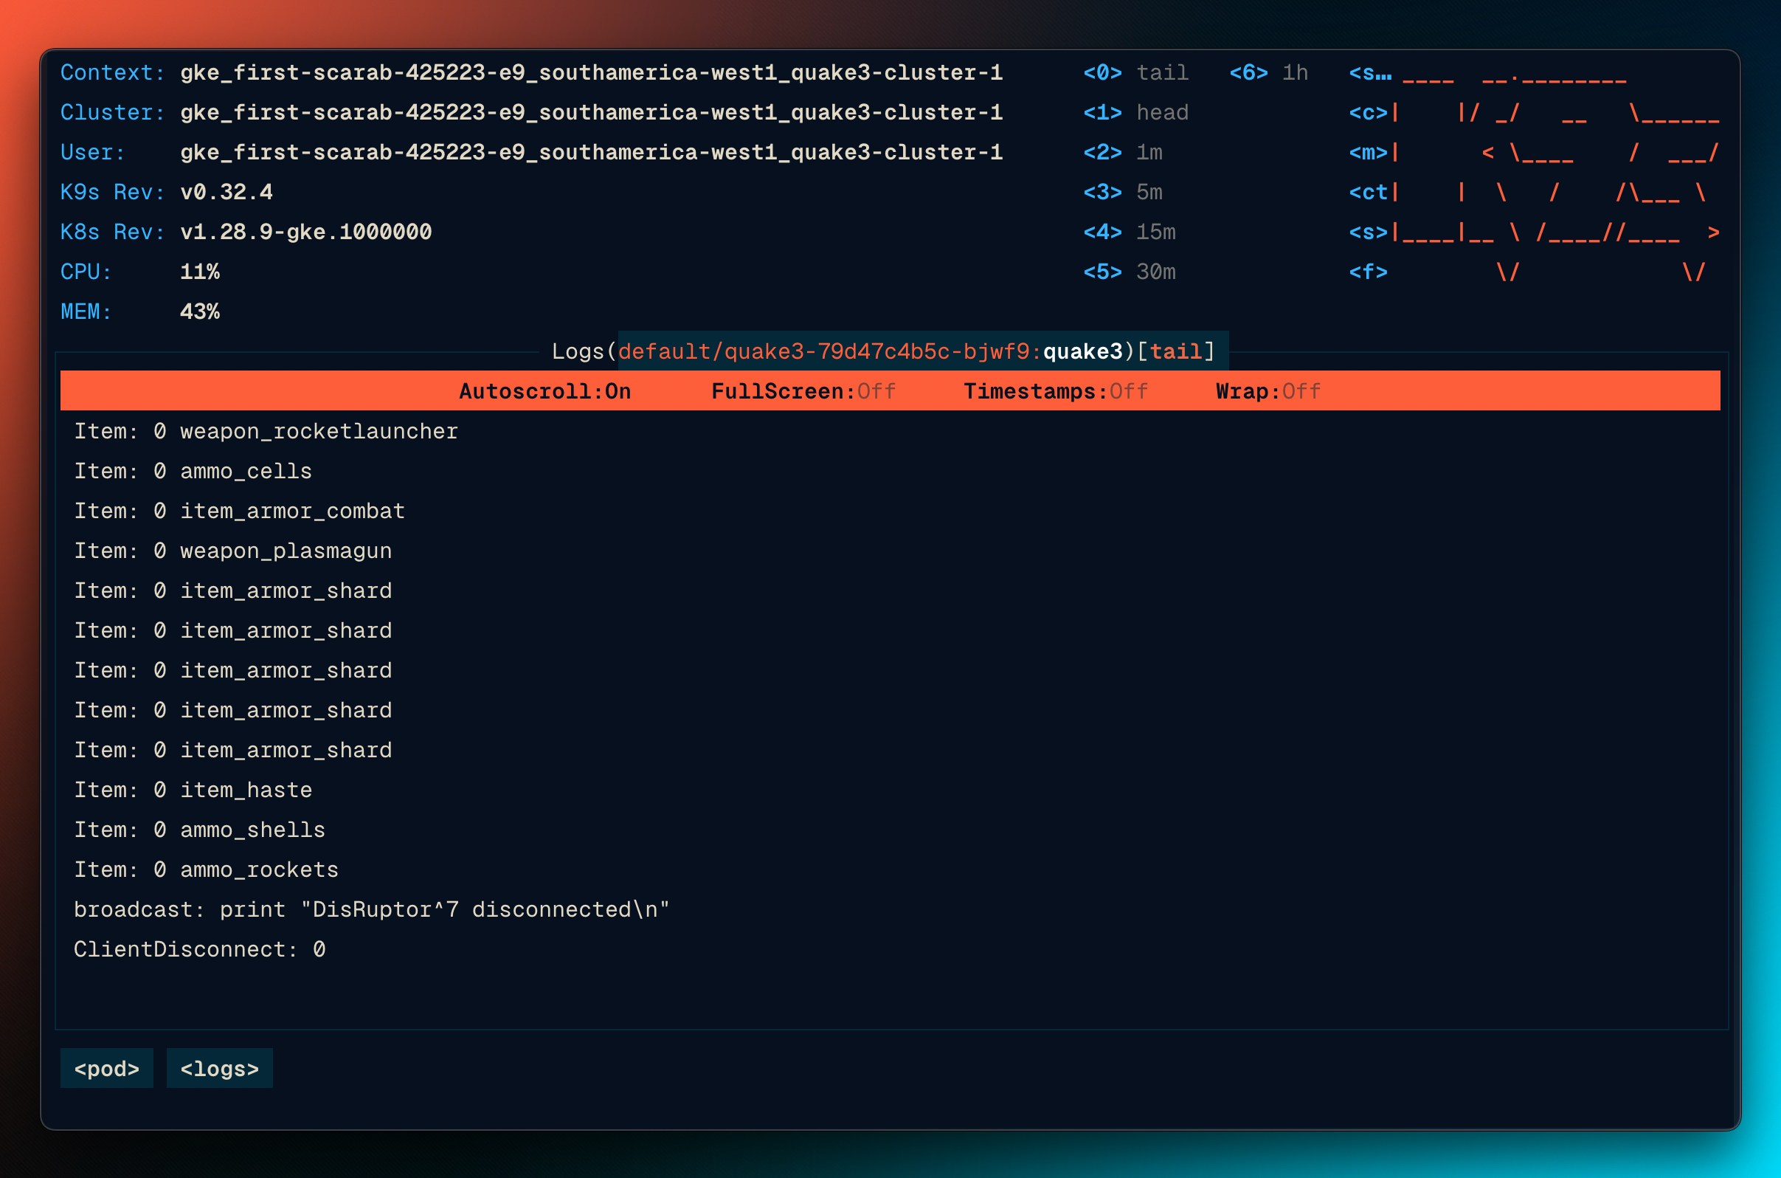Click the ammo_cells log line
The width and height of the screenshot is (1781, 1178).
point(193,471)
